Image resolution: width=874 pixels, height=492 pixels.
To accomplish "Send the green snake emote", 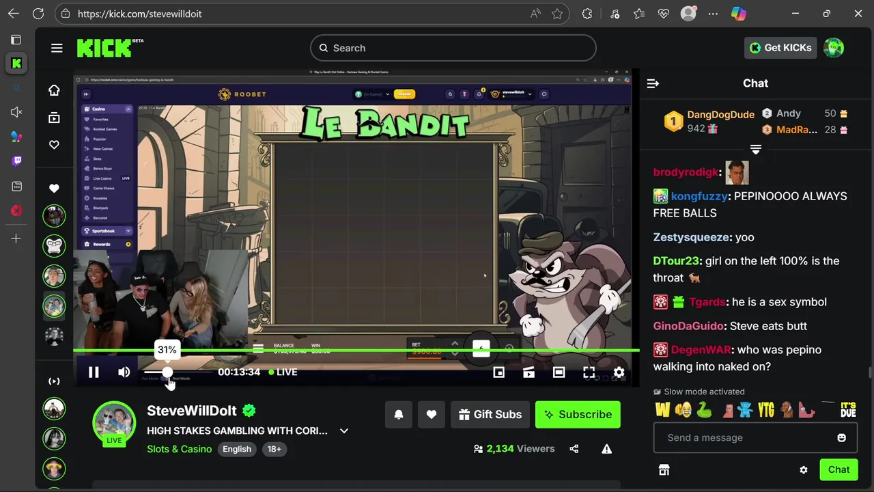I will point(704,410).
